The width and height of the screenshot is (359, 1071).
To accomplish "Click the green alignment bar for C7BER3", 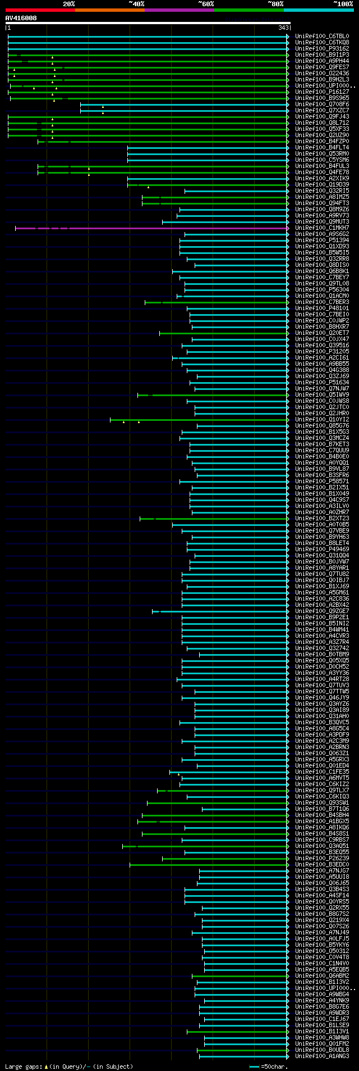I will (217, 302).
